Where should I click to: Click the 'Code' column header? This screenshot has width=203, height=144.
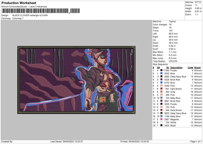(190, 68)
